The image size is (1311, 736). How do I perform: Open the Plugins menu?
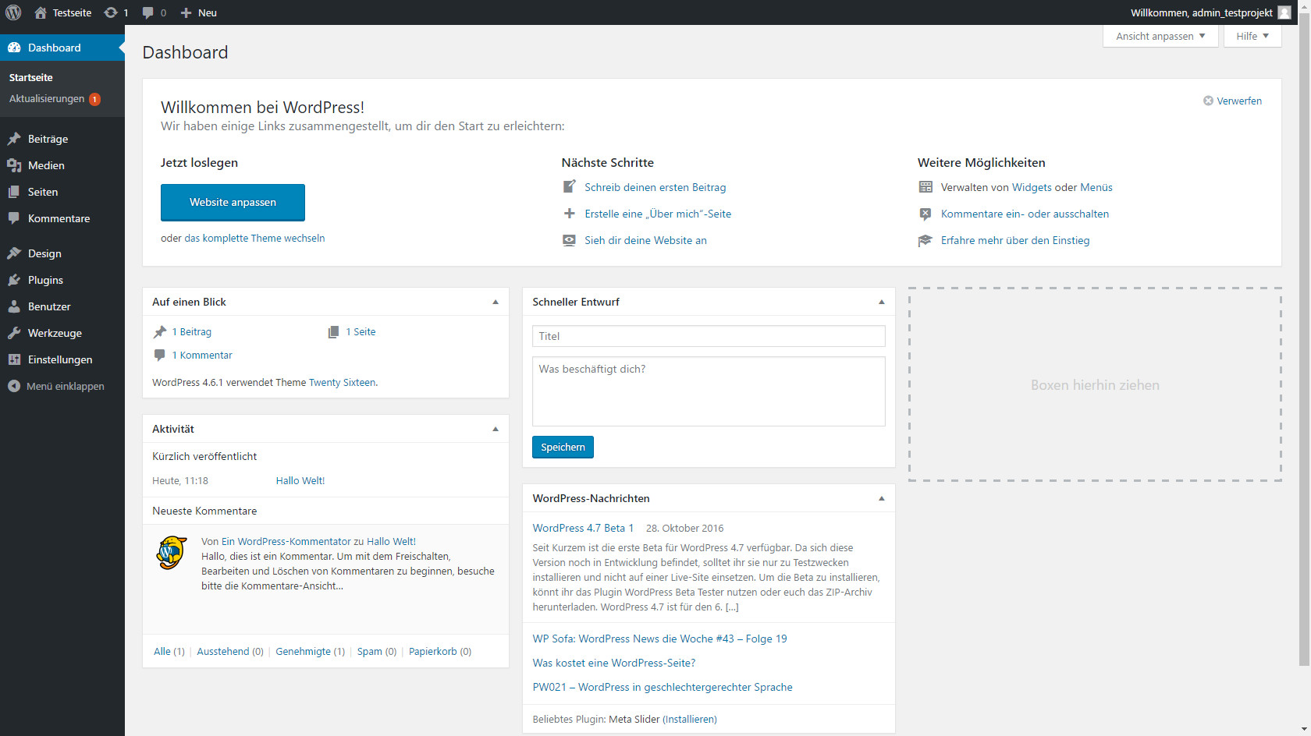tap(62, 280)
